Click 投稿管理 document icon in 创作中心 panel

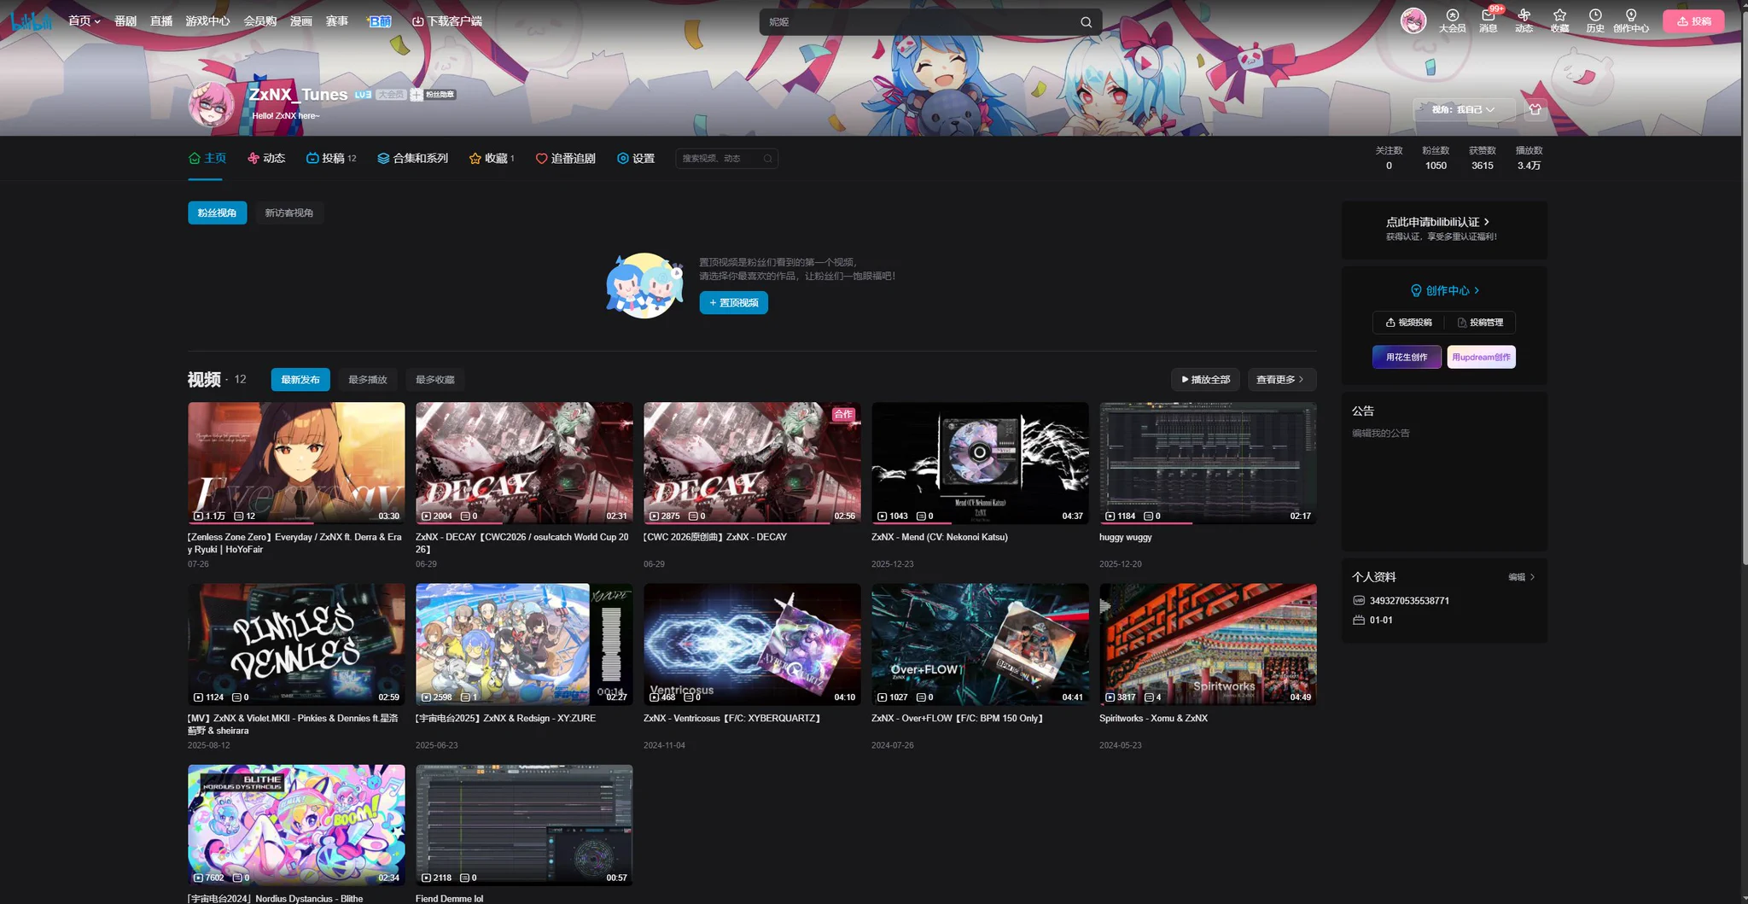(1462, 323)
